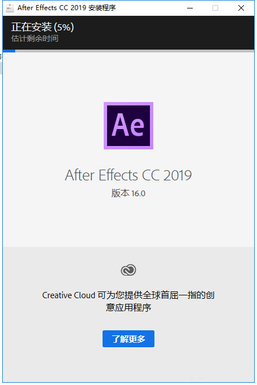
Task: Click the blank area above the Ae logo
Action: 128,76
